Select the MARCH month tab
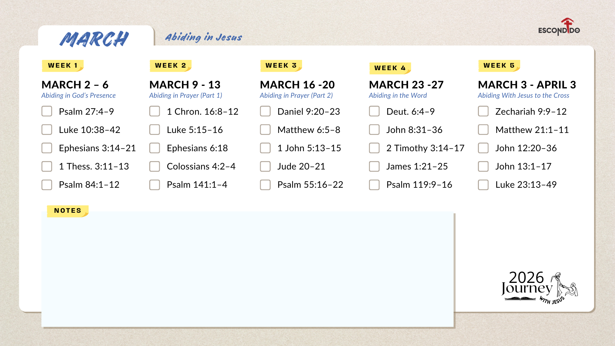Viewport: 615px width, 346px height. point(95,39)
